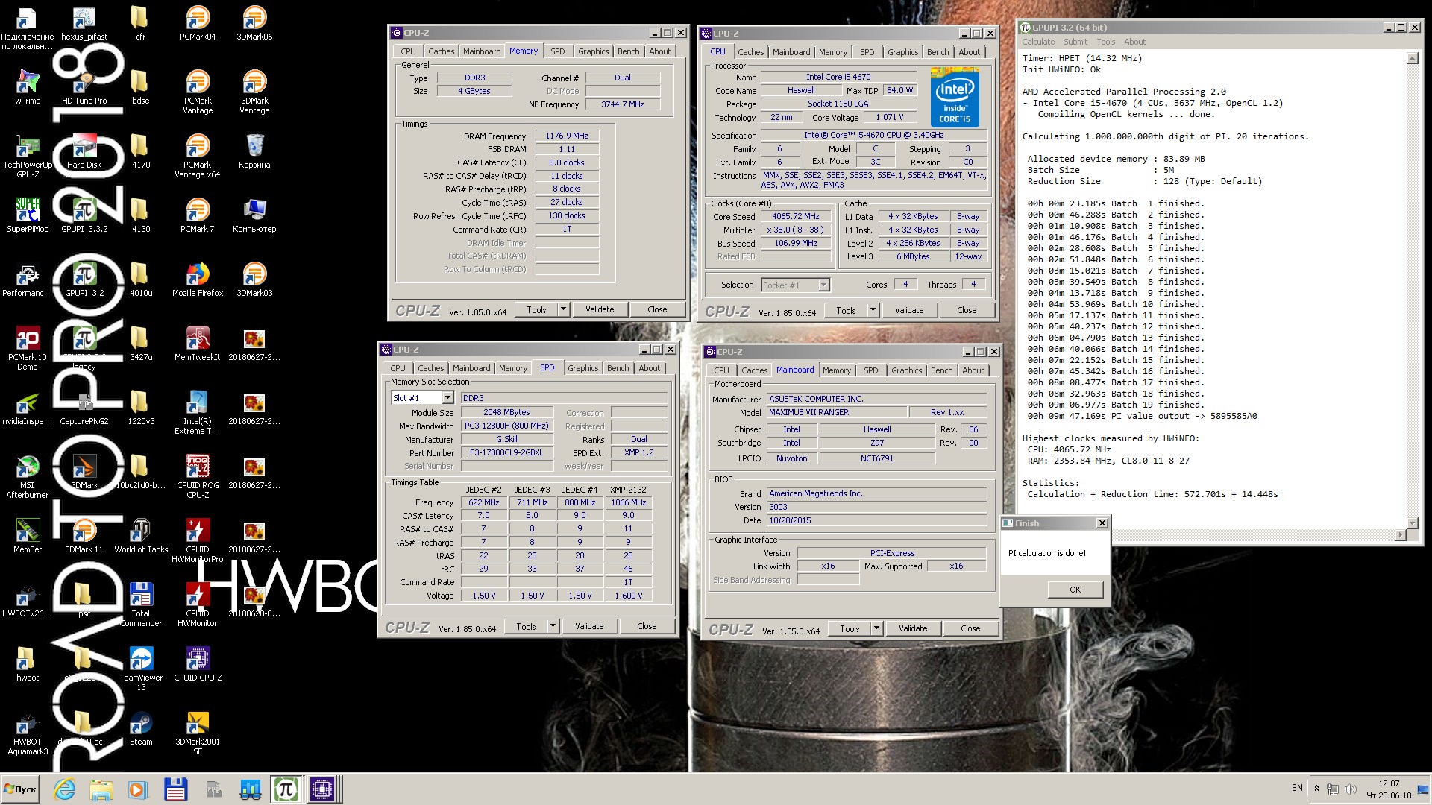Open GPUPI Submit menu

point(1075,42)
